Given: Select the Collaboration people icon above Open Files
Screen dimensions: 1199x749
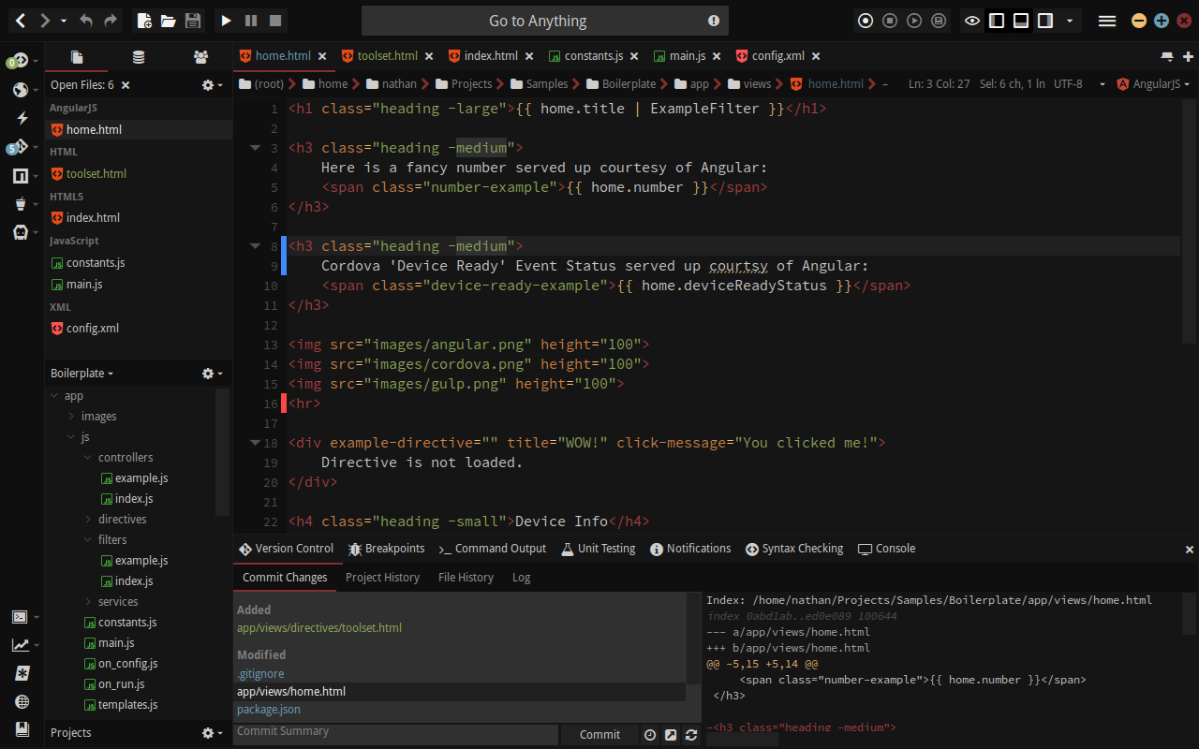Looking at the screenshot, I should pos(200,55).
